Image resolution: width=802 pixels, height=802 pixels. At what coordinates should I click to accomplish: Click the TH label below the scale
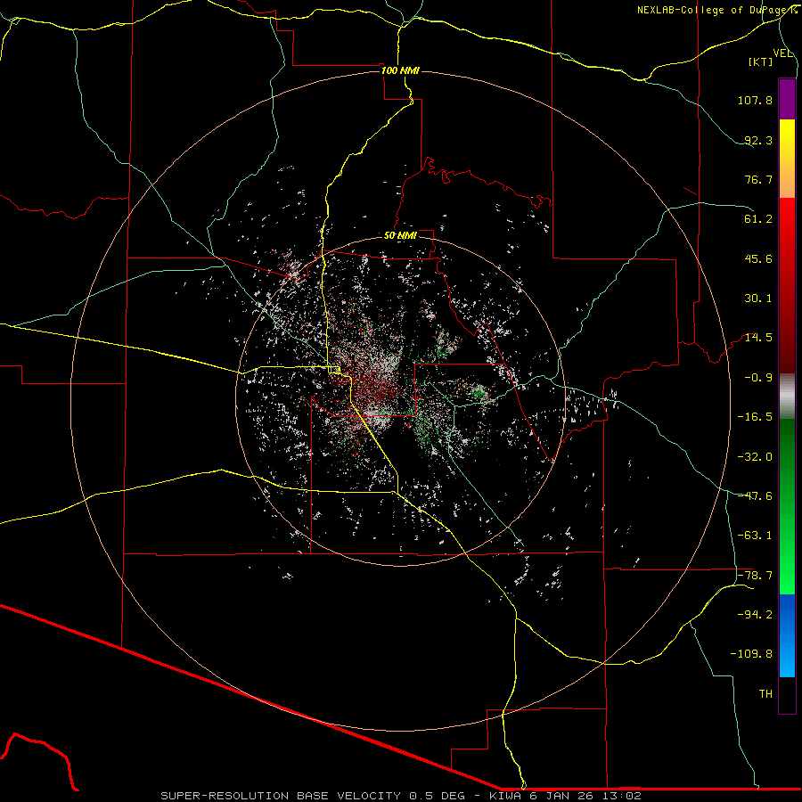[x=765, y=694]
